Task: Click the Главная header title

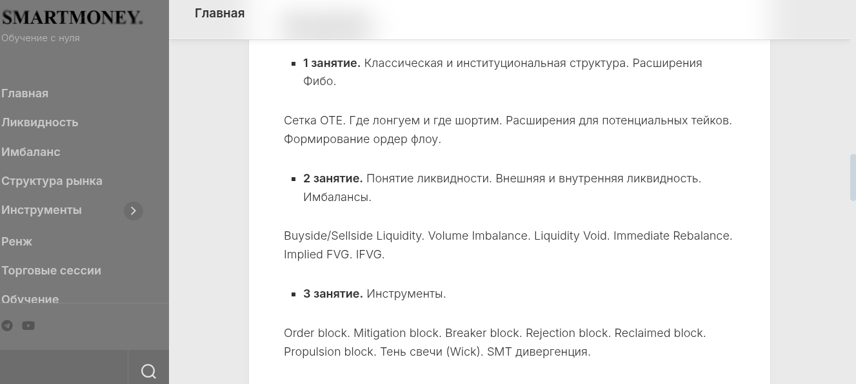Action: [219, 13]
